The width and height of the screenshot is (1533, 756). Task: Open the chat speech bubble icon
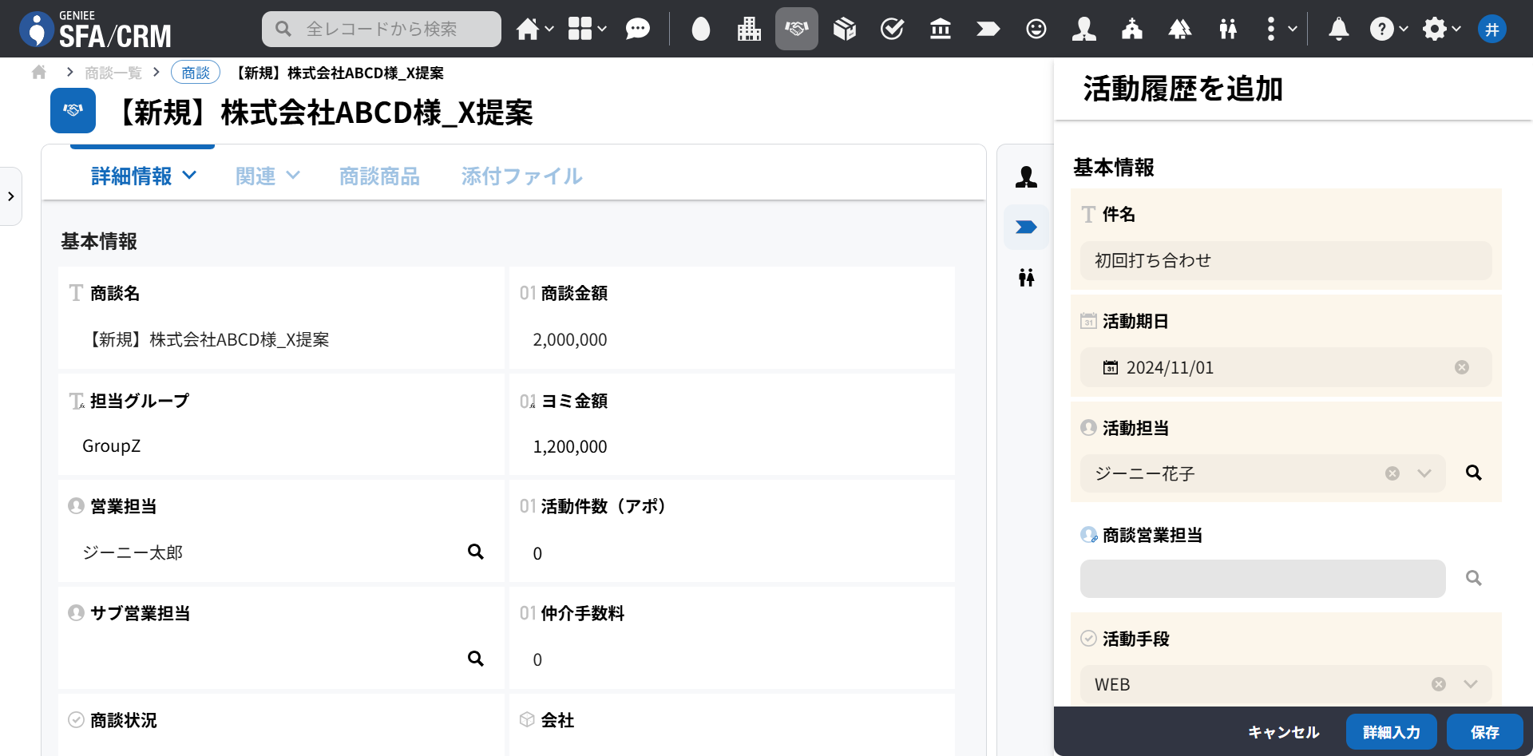[x=637, y=30]
